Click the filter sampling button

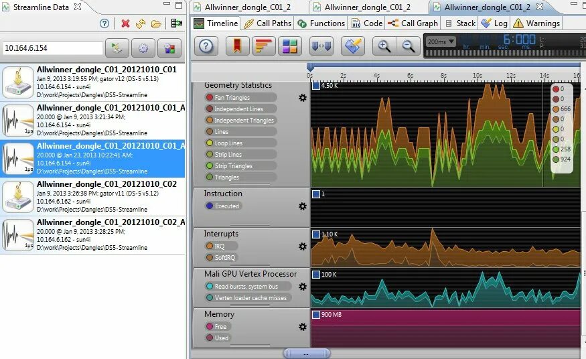(x=353, y=46)
